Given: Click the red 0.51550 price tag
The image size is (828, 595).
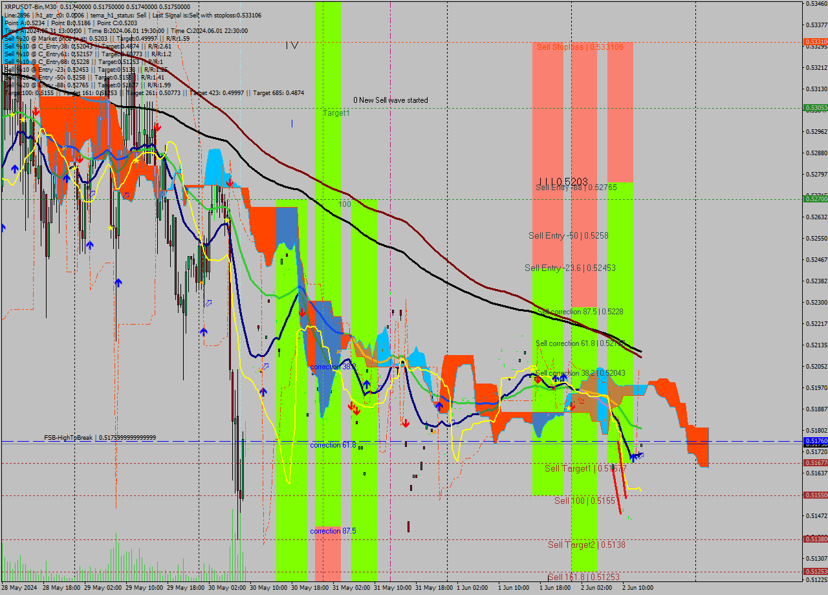Looking at the screenshot, I should (x=815, y=495).
